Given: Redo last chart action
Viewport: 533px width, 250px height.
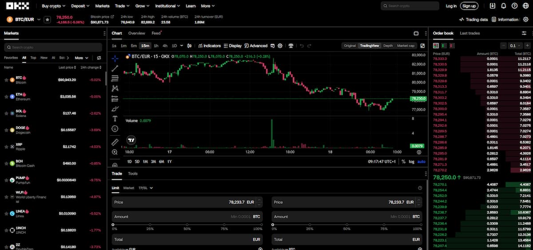Looking at the screenshot, I should (310, 46).
